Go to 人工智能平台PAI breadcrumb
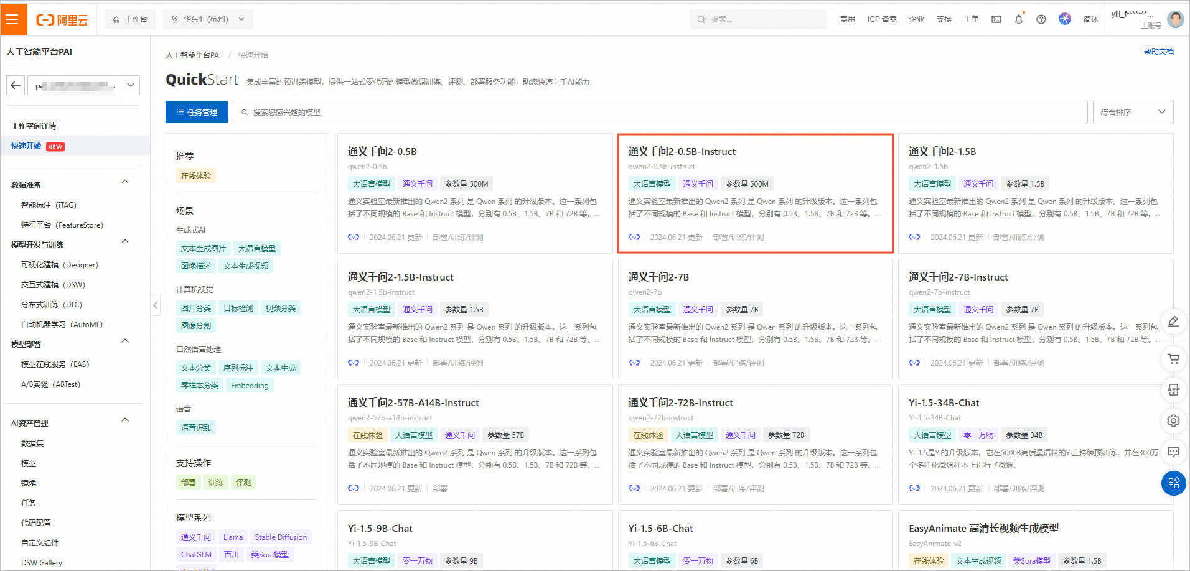The image size is (1190, 571). point(193,55)
